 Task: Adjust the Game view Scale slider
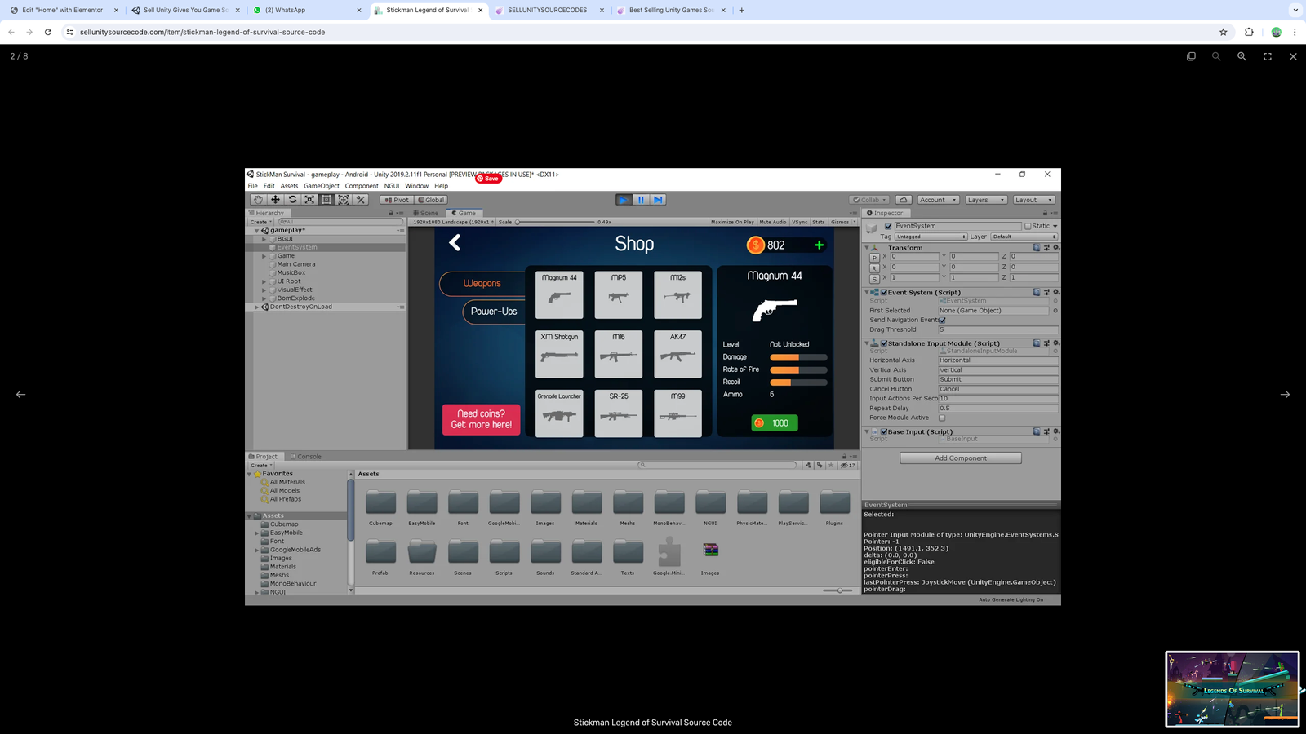click(x=555, y=222)
